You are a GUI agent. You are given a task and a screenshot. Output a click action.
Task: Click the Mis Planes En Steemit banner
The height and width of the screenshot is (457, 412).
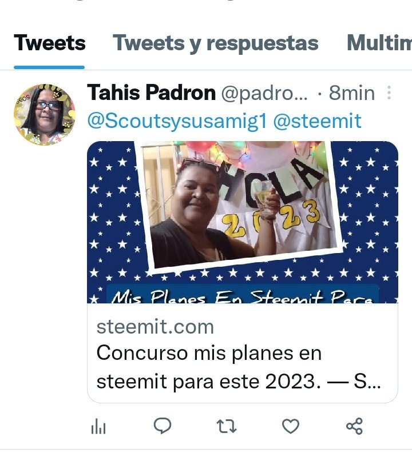[x=243, y=295]
